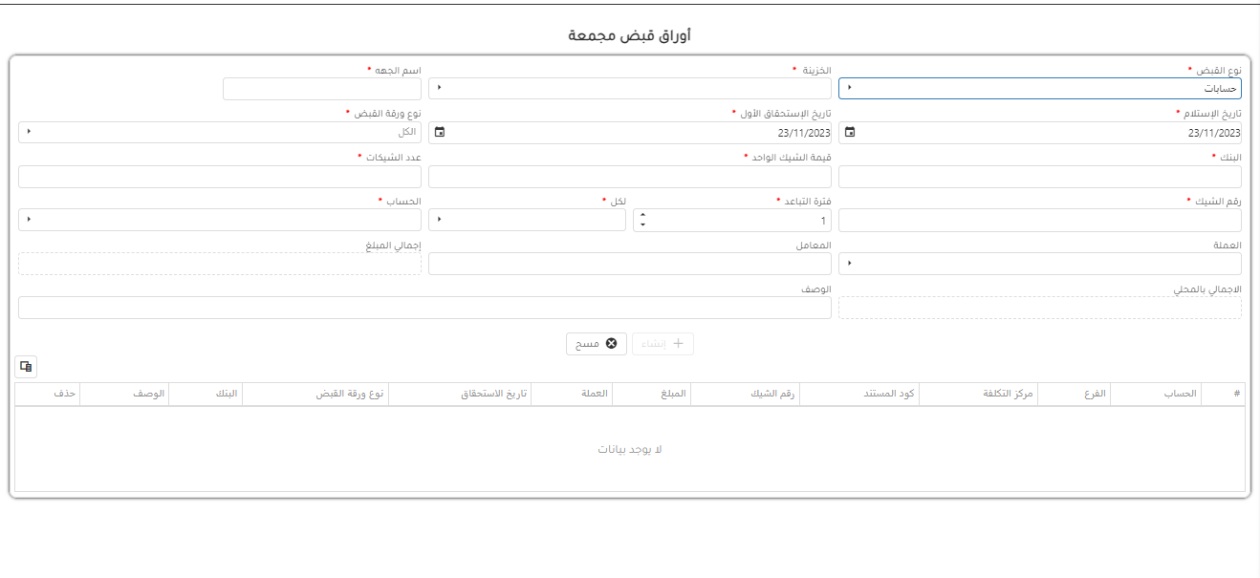Decrease فترة التباعد with the down arrow
Image resolution: width=1260 pixels, height=578 pixels.
642,225
